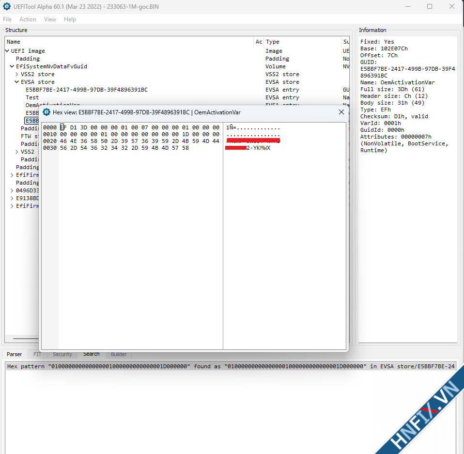464x454 pixels.
Task: Close the UEFITool main window
Action: (x=451, y=6)
